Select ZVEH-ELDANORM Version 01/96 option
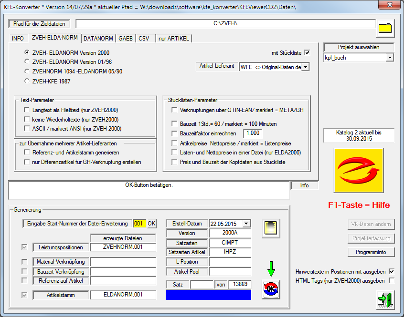404x317 pixels. coord(27,61)
